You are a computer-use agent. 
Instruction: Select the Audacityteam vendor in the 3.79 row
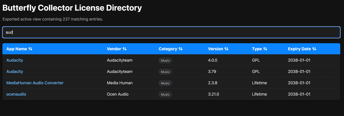(120, 71)
